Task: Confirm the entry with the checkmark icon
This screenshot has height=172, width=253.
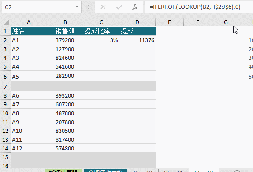Action: click(119, 7)
